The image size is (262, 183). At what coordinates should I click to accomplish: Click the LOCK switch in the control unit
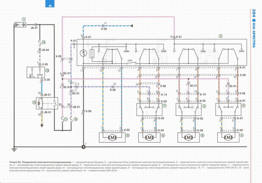tap(130, 63)
